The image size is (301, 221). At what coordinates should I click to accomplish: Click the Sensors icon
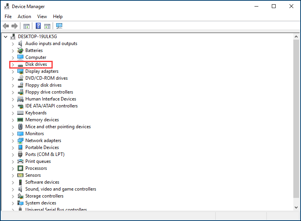tap(20, 175)
